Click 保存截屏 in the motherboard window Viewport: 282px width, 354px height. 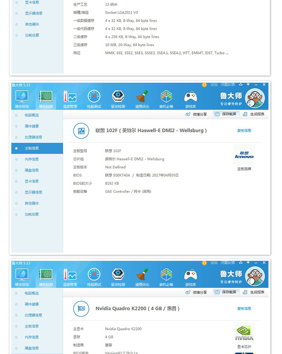(x=226, y=114)
